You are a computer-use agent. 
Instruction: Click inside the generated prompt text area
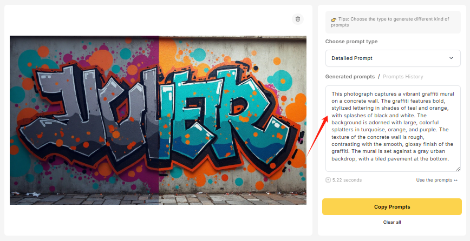(393, 126)
